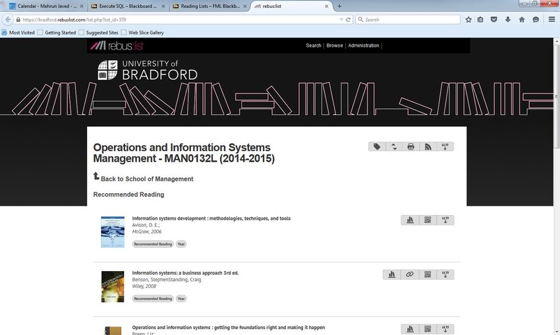Click Year tag under Benson book
560x335 pixels.
181,299
